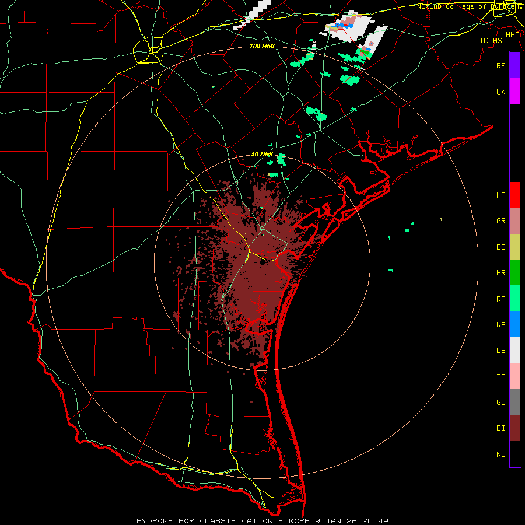Click the DS legend label
Screen dimensions: 525x525
pyautogui.click(x=501, y=351)
